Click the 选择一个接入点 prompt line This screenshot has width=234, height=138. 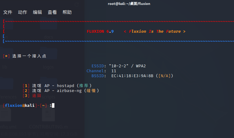(25, 56)
